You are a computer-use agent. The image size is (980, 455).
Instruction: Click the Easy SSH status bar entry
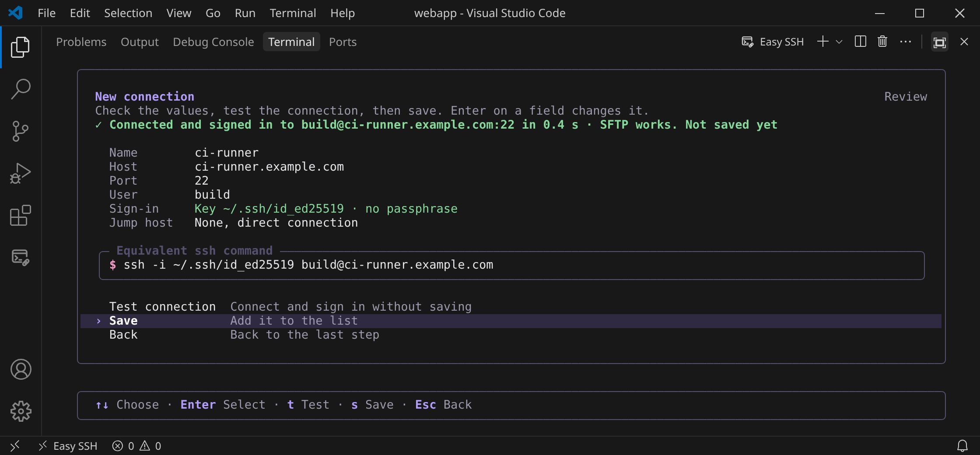pos(68,446)
